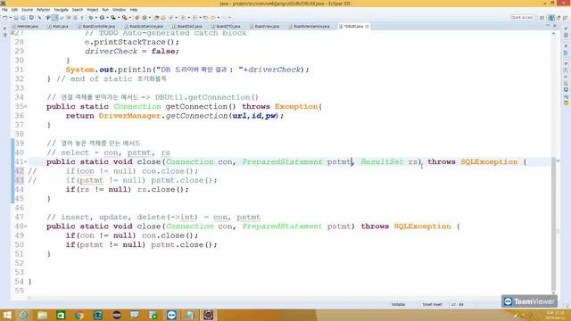Click the Last Edit Location icon

click(206, 18)
